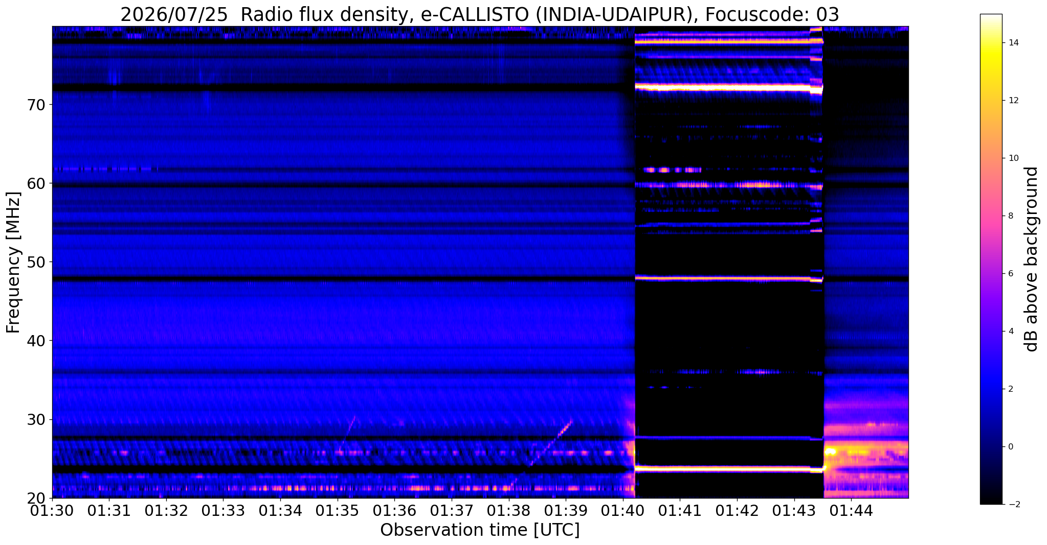Click the colorbar near the 8 dB mark

[991, 216]
